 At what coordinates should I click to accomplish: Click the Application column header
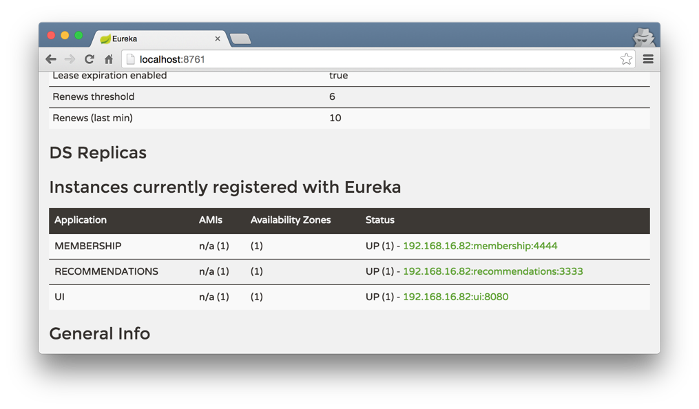tap(81, 220)
